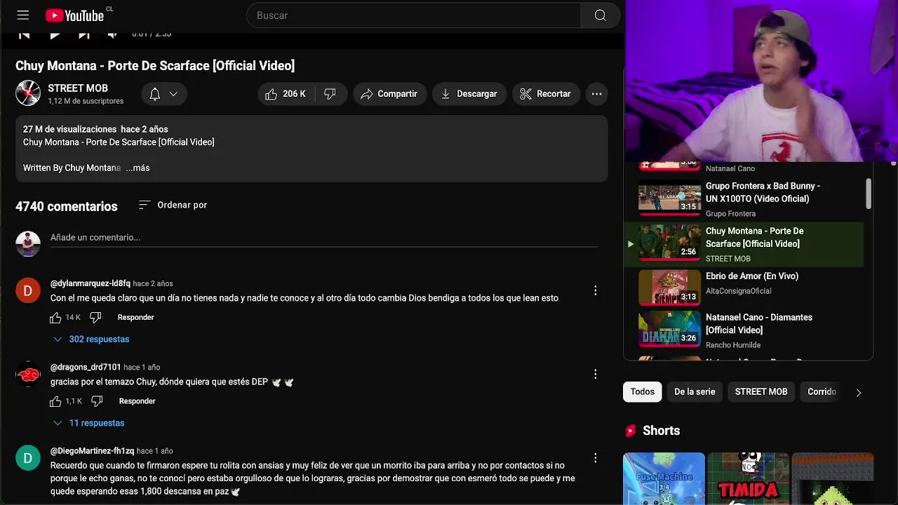Open more actions ellipsis under video
This screenshot has width=898, height=505.
pyautogui.click(x=596, y=94)
